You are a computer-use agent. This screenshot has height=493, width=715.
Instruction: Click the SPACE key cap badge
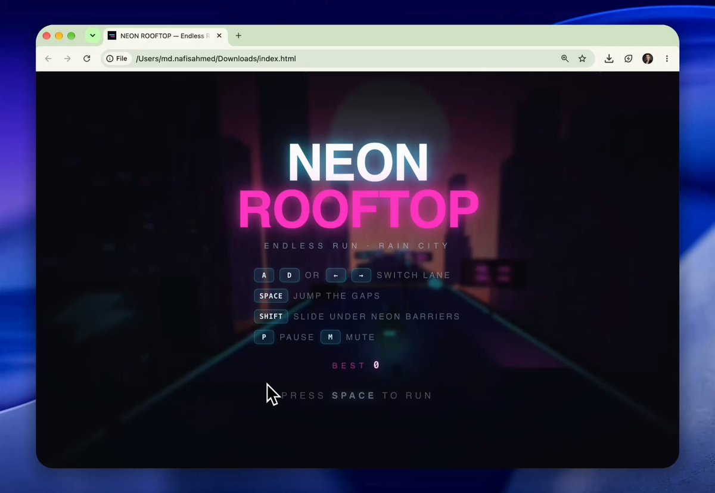[271, 296]
